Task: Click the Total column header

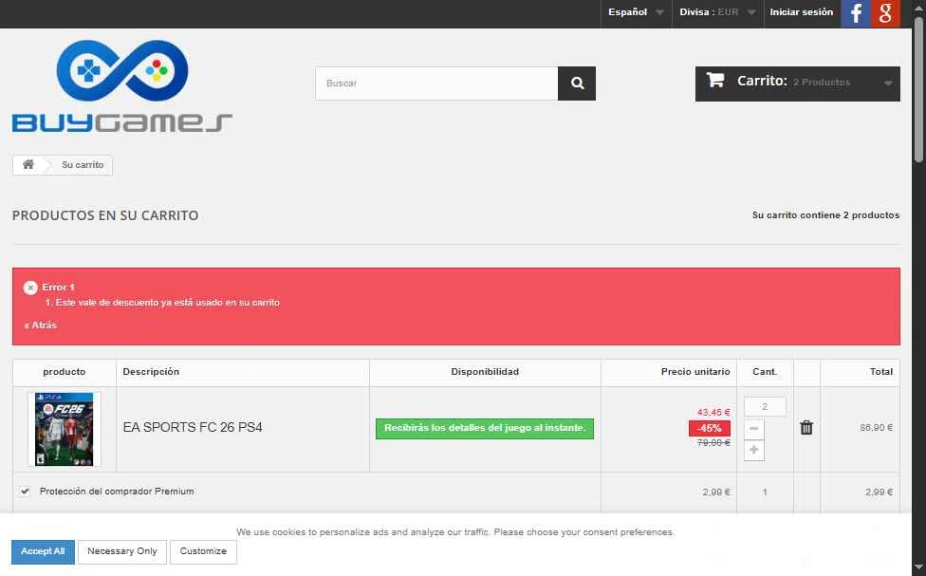Action: click(x=881, y=372)
